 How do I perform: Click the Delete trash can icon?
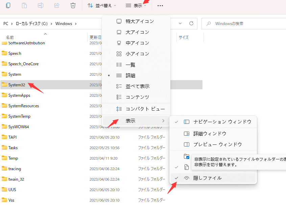point(73,5)
